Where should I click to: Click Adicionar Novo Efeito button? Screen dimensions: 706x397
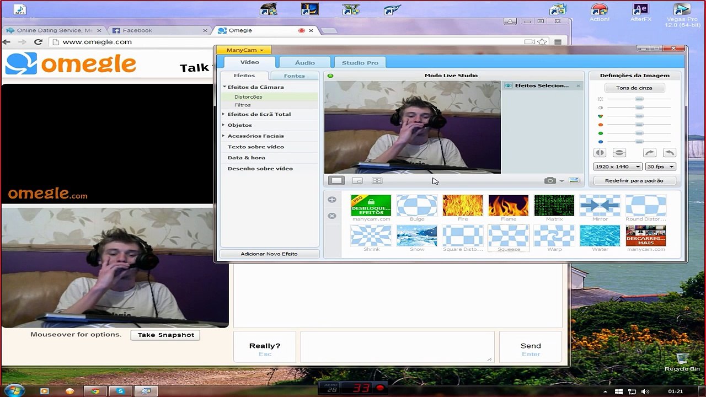click(x=269, y=254)
